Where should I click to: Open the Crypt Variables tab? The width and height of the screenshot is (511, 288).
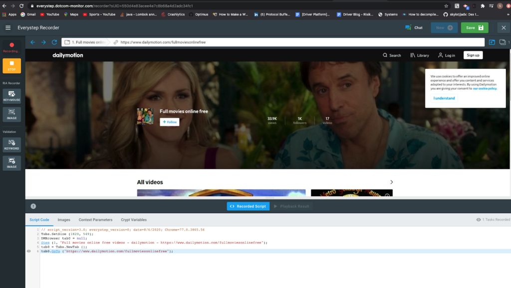pos(134,220)
